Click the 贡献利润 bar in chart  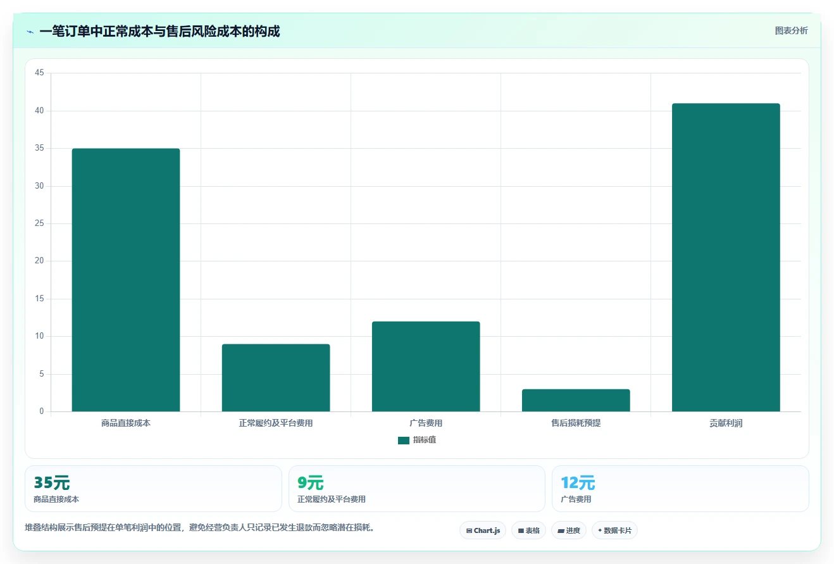click(726, 258)
